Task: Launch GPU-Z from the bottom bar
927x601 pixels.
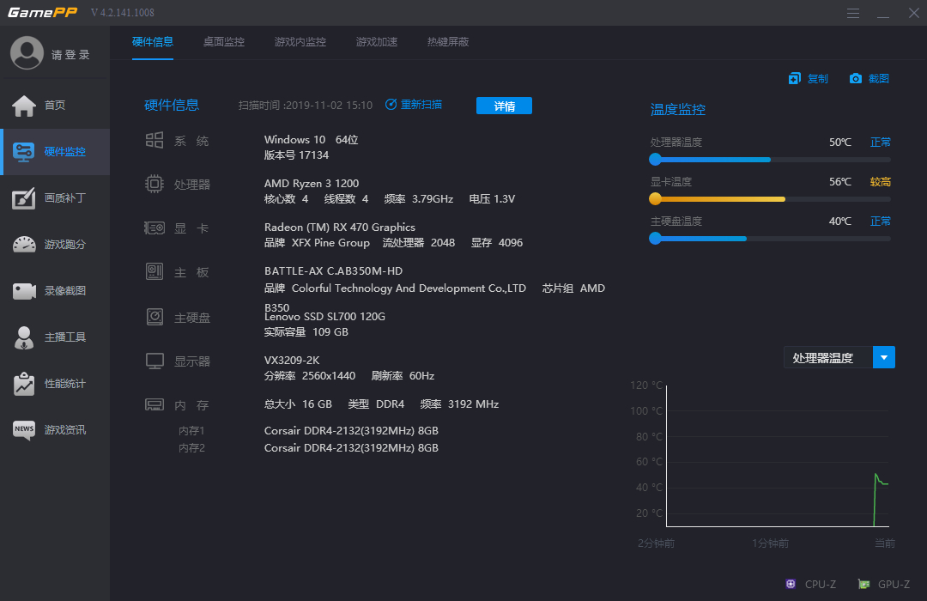Action: [x=863, y=584]
